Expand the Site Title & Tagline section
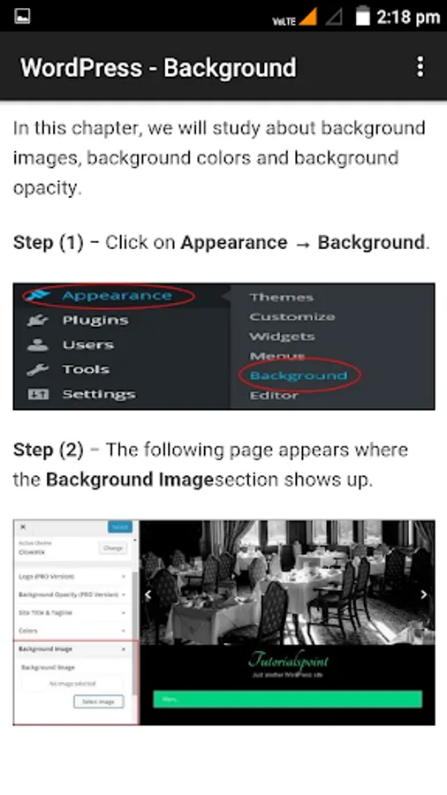This screenshot has width=447, height=795. [x=72, y=613]
